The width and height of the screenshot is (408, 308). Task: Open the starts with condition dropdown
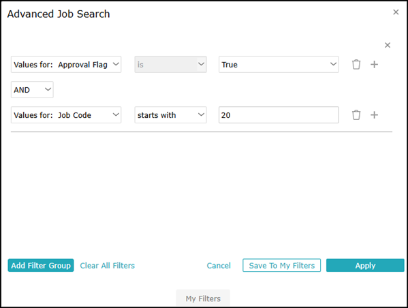170,115
